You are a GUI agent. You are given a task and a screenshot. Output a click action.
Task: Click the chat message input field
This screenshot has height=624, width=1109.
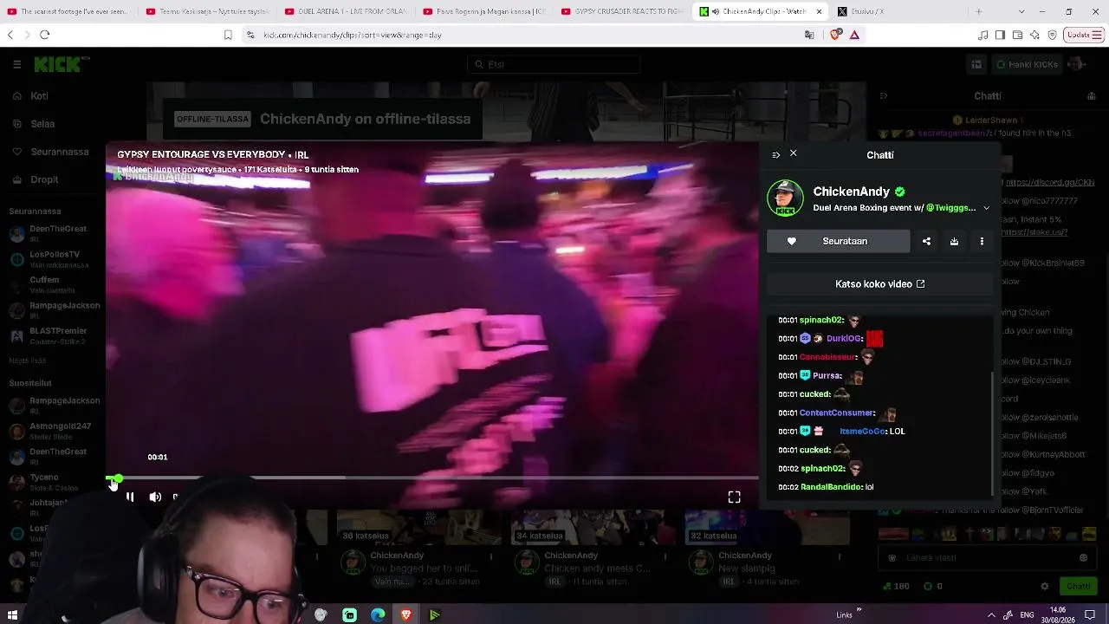click(986, 557)
